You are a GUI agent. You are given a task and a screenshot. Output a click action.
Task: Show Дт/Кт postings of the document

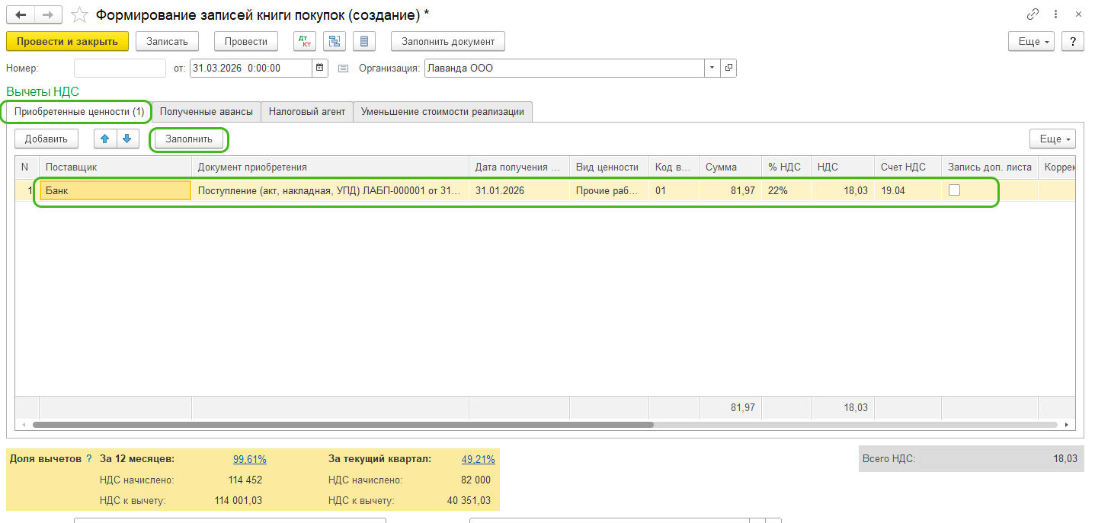point(305,41)
